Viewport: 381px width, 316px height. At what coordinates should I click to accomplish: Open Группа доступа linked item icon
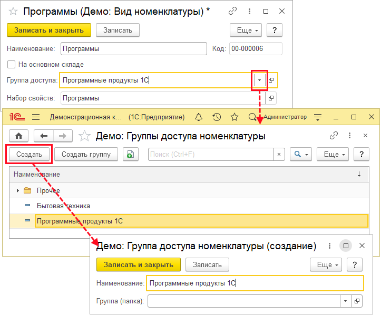coord(271,80)
